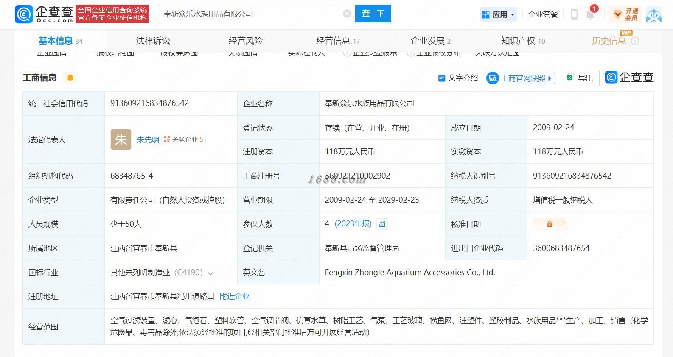Click the 查一下 search button
The image size is (673, 357).
(373, 14)
